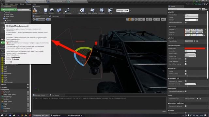Toggle the Visible checkbox under Rendering
Image resolution: width=209 pixels, height=117 pixels.
point(185,71)
